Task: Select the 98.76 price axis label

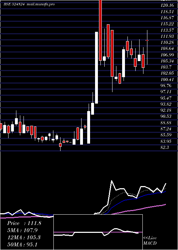Action: point(166,86)
